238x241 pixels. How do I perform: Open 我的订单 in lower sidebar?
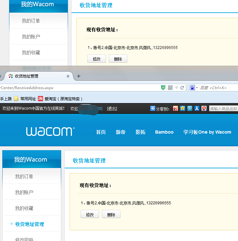[x=24, y=176]
